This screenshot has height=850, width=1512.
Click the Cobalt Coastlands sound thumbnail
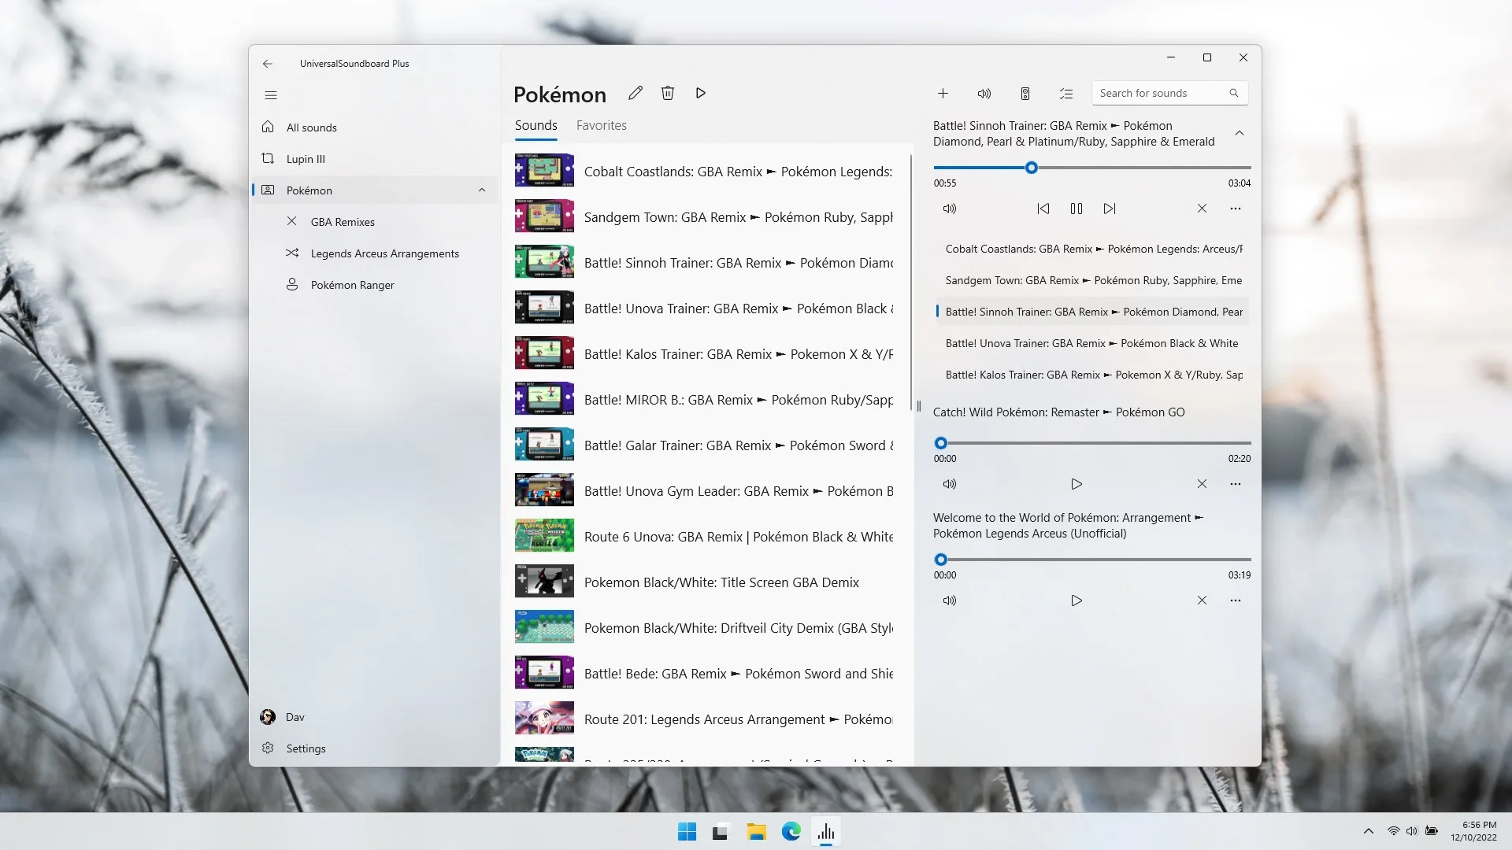(x=544, y=171)
